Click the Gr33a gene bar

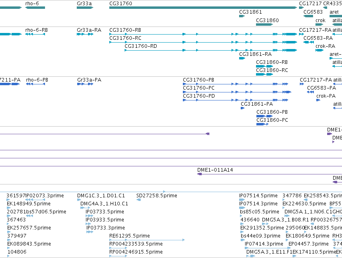85,8
